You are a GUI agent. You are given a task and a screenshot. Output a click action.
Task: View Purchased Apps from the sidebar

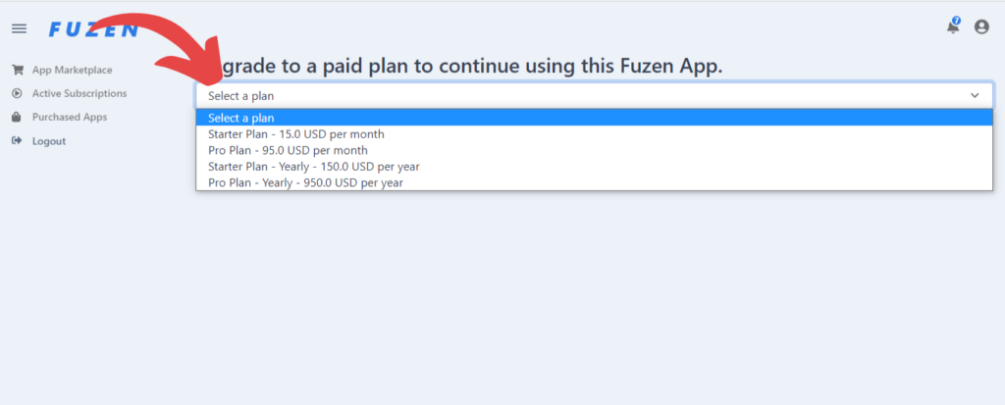coord(70,118)
